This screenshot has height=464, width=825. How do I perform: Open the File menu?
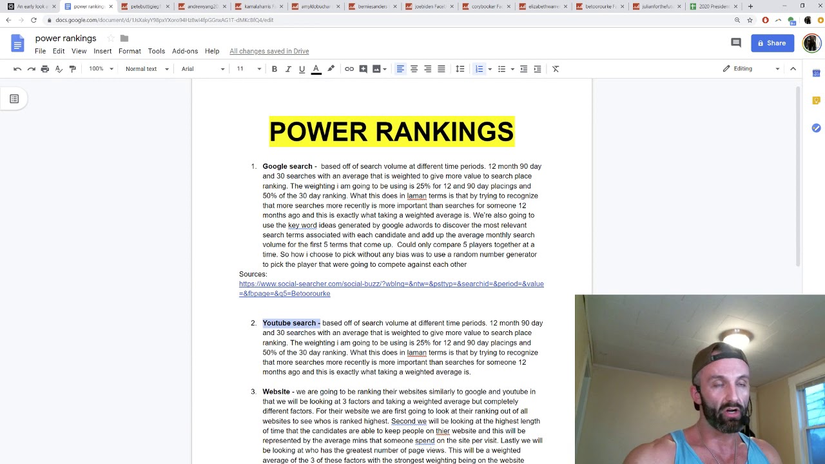[40, 52]
